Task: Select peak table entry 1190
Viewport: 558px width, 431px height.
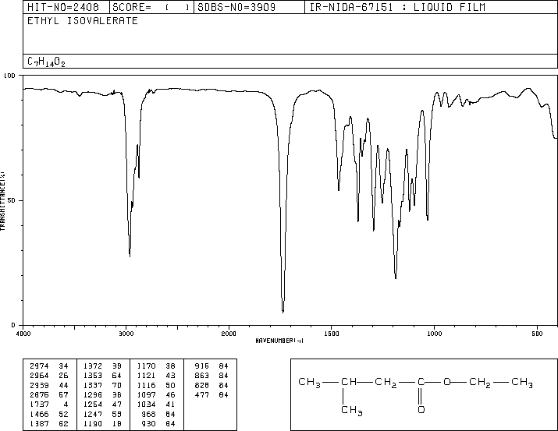Action: point(93,424)
